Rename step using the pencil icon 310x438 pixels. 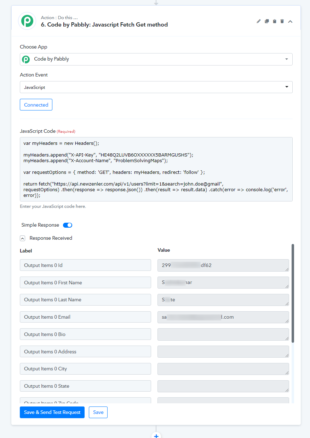(x=259, y=21)
